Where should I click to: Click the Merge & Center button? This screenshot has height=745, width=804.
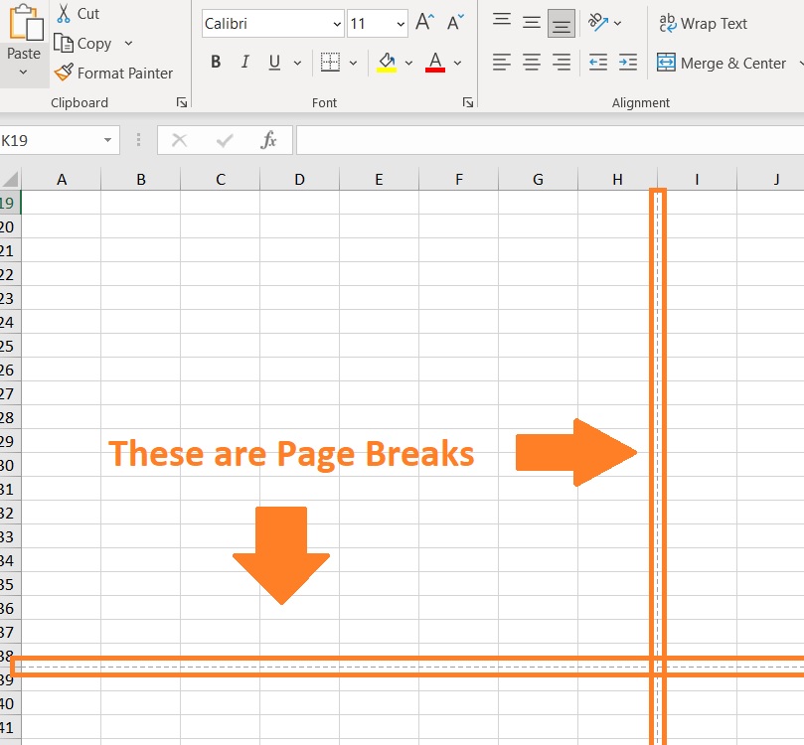[723, 63]
